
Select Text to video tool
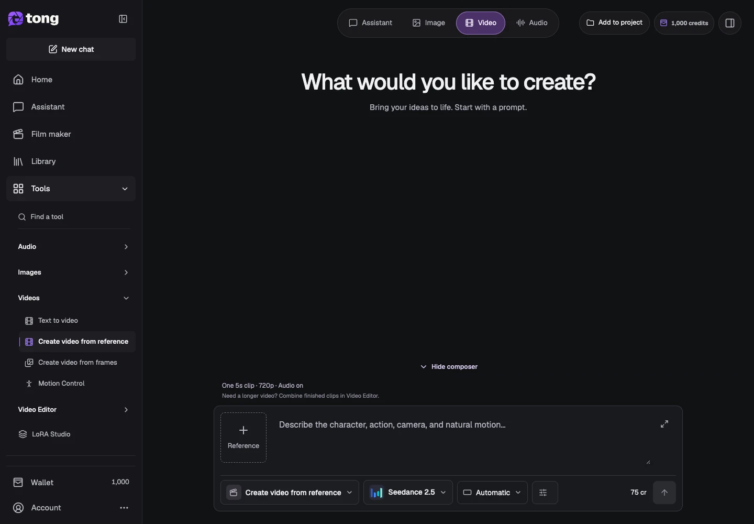pyautogui.click(x=77, y=321)
